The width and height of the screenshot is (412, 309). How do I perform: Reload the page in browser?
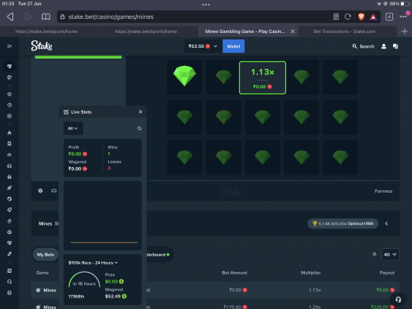[348, 16]
